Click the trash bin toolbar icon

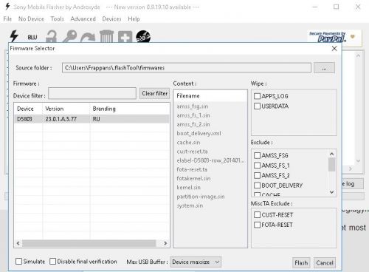[x=106, y=36]
